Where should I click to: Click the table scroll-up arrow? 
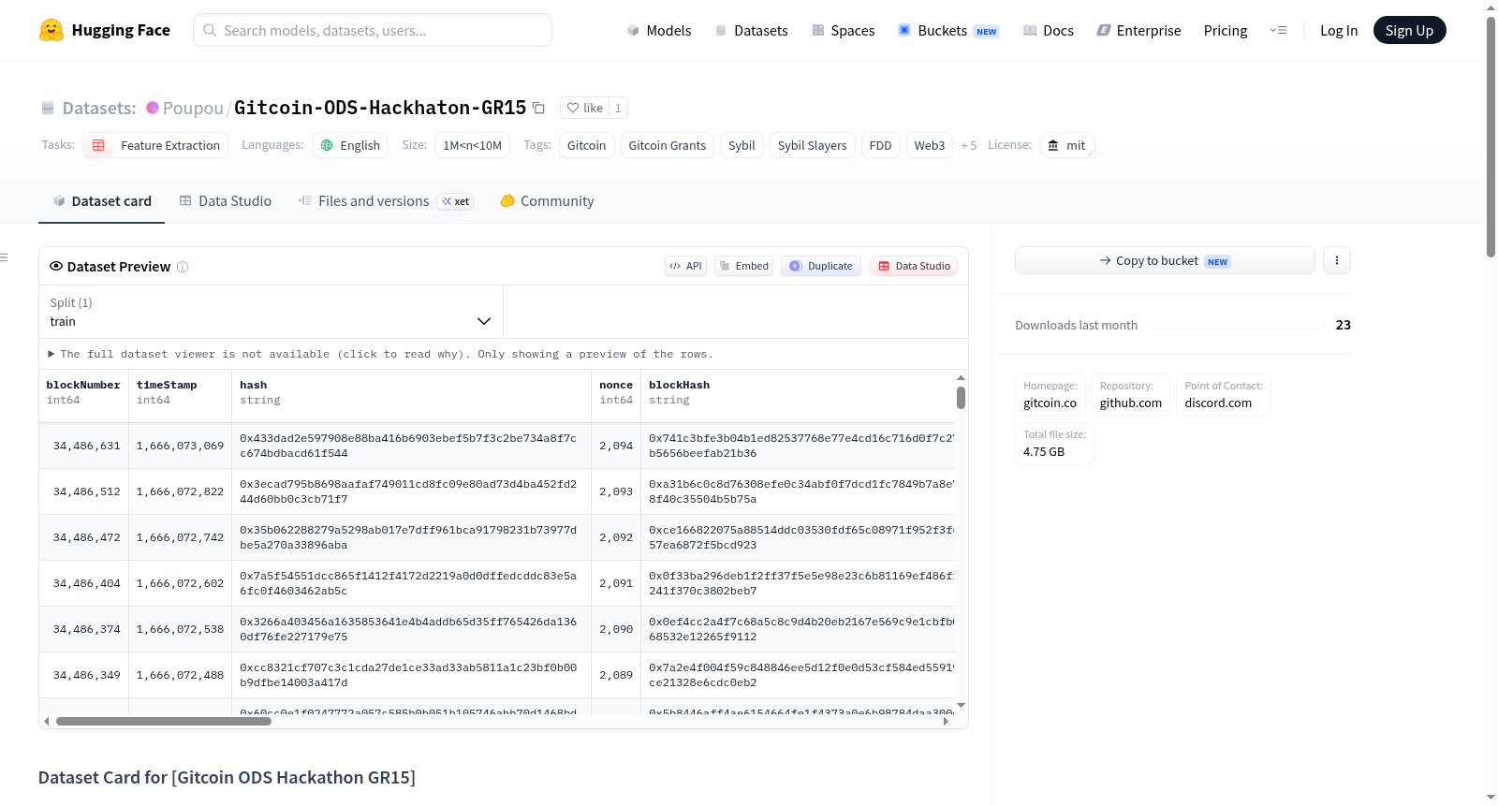(961, 378)
